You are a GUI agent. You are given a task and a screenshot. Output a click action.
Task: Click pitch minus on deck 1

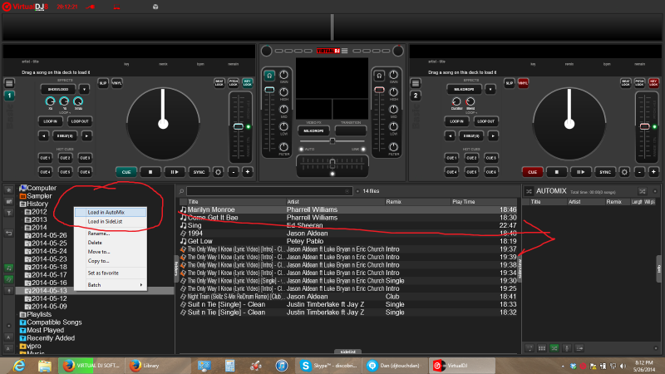tap(234, 172)
